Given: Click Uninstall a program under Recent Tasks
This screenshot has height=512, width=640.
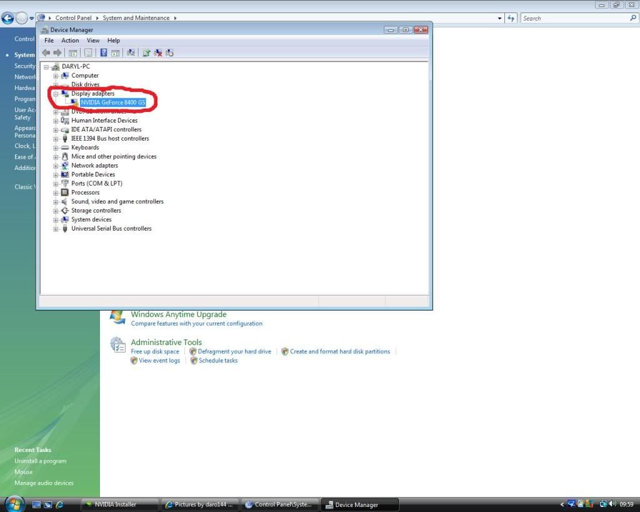Looking at the screenshot, I should click(x=41, y=461).
